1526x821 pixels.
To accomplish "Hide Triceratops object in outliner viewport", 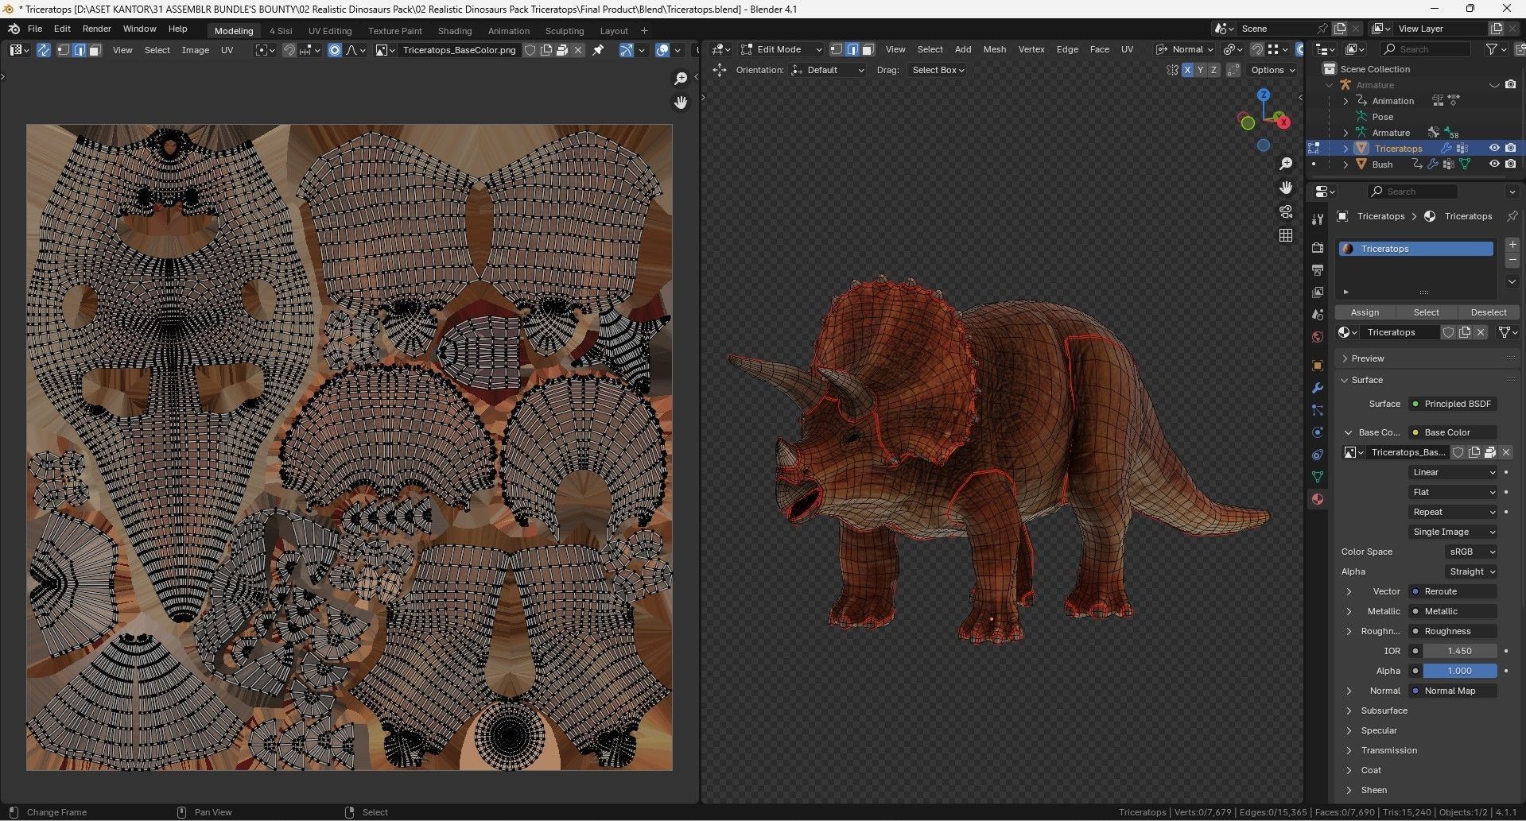I will 1494,148.
